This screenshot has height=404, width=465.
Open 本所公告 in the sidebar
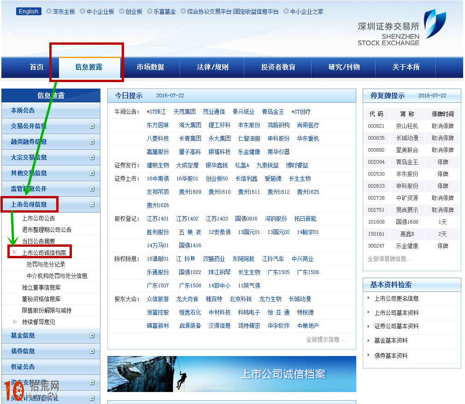(x=51, y=110)
